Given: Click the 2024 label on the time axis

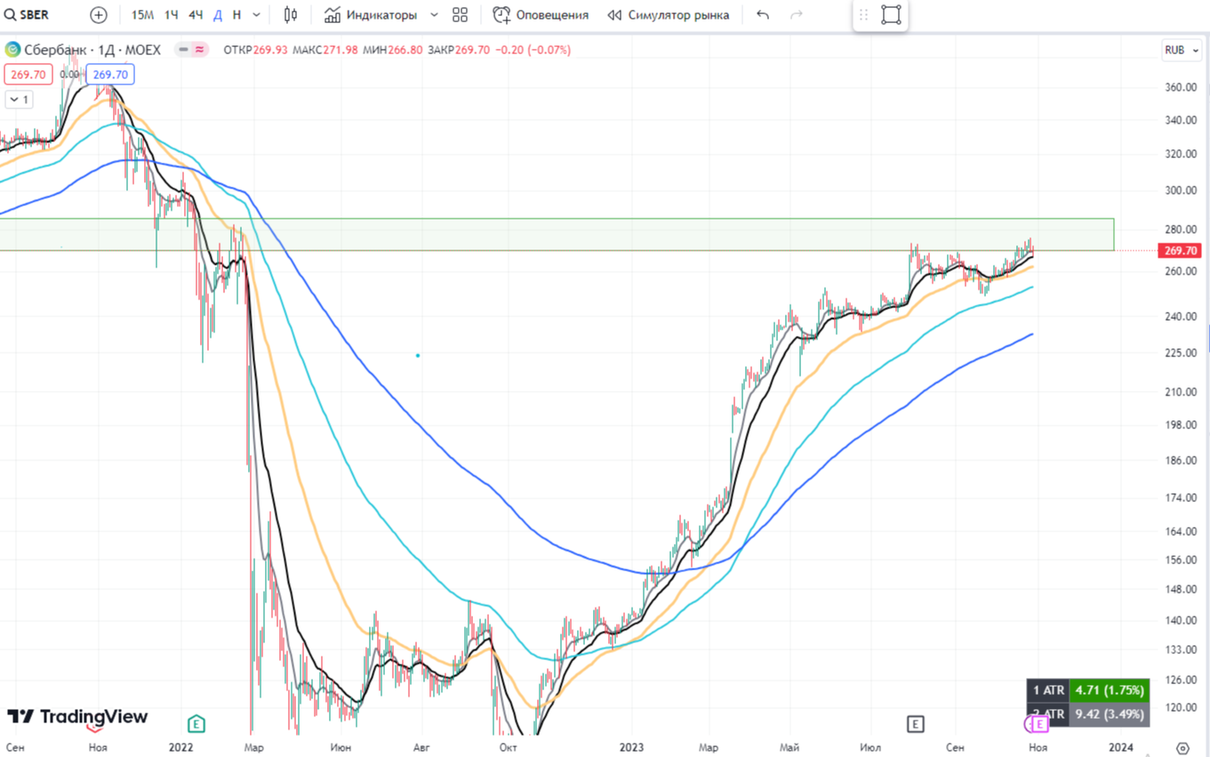Looking at the screenshot, I should (1122, 748).
